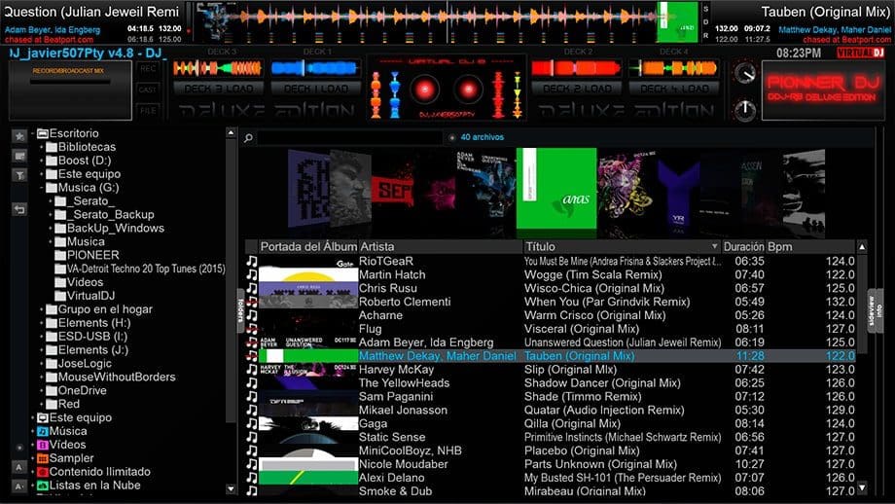Screen dimensions: 895x504
Task: Click the VirtualDJ logo at top right
Action: point(860,54)
